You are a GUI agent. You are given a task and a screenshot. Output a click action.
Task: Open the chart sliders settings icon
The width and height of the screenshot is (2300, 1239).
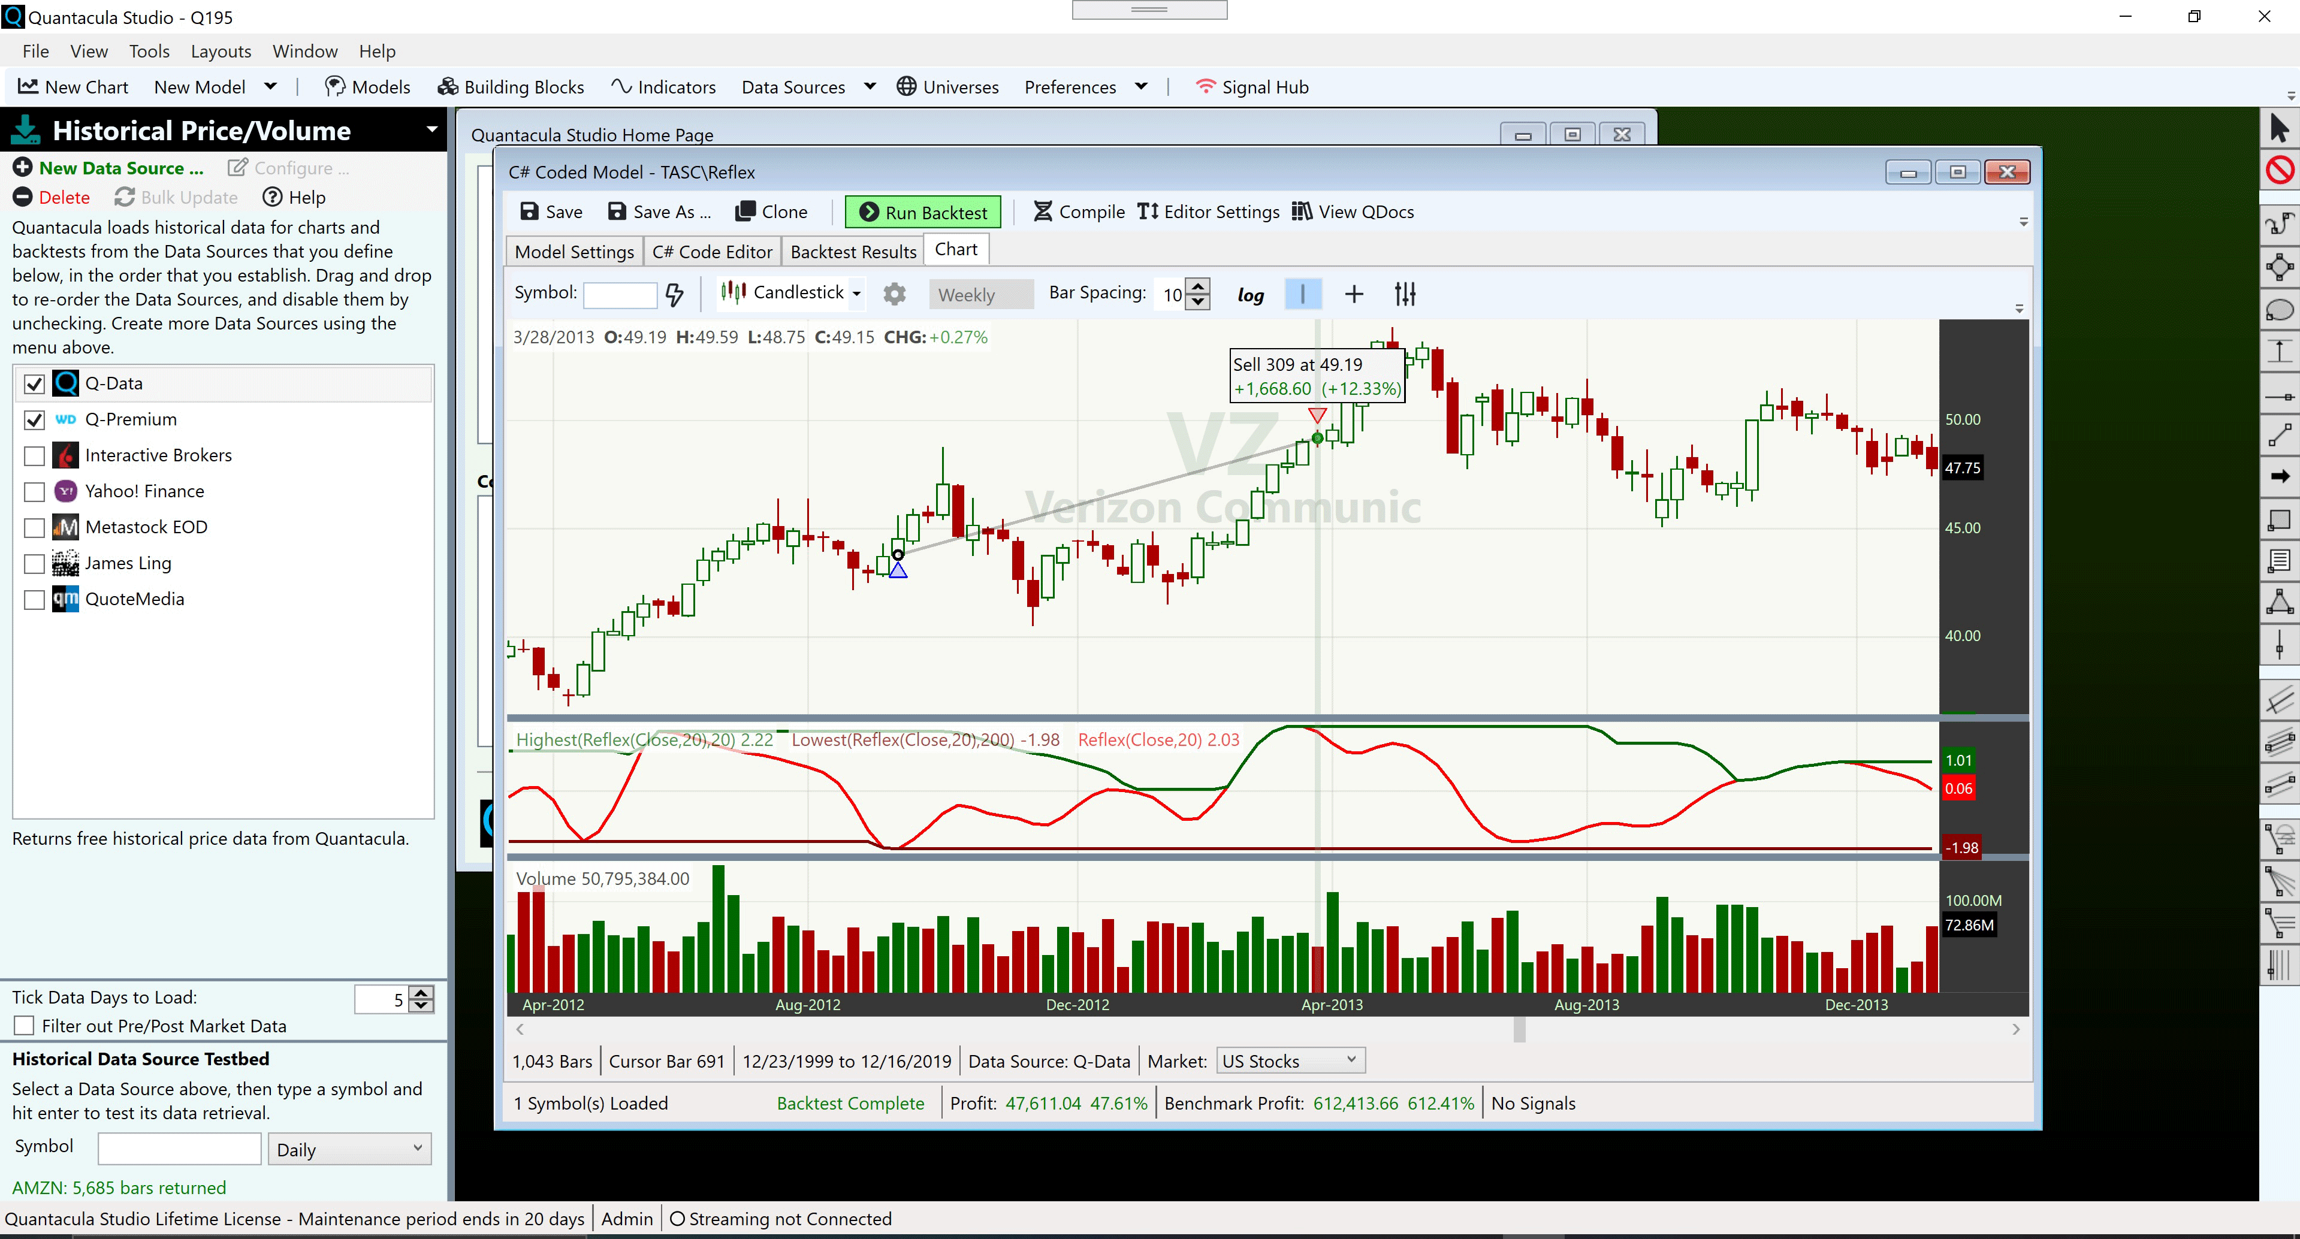click(1405, 294)
